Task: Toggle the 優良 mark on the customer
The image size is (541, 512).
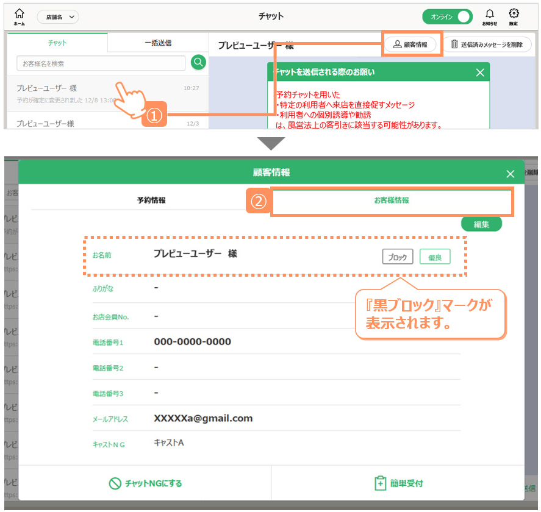Action: click(x=435, y=257)
